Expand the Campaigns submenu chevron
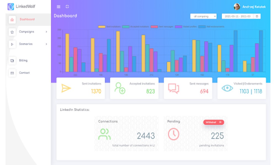 tap(46, 32)
